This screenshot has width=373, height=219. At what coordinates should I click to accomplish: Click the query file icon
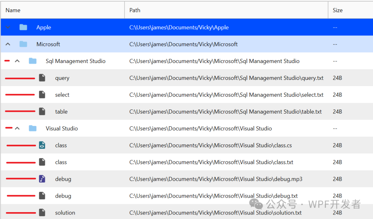point(42,78)
